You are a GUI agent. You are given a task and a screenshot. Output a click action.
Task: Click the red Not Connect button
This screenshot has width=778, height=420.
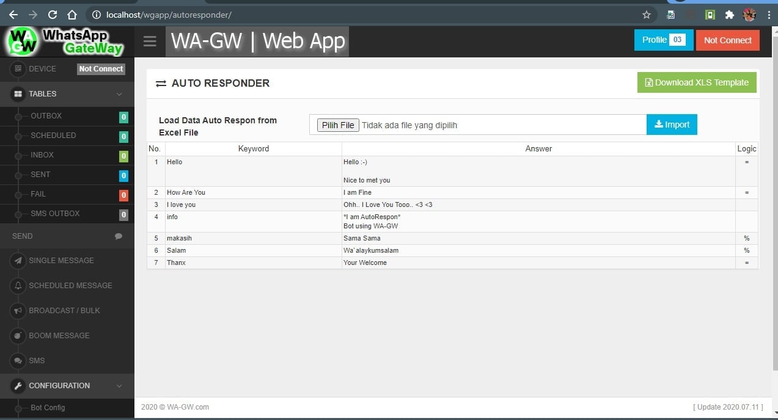click(x=728, y=40)
